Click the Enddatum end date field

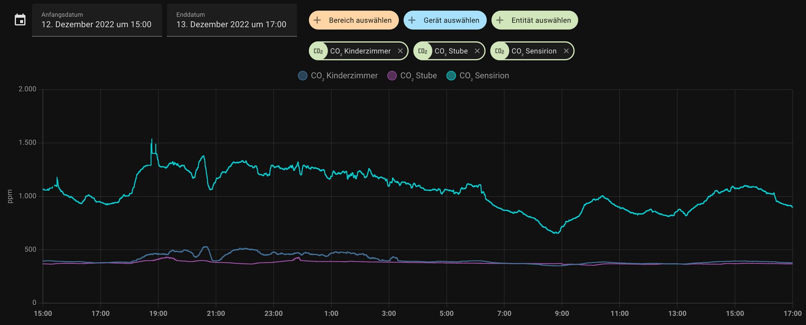(232, 20)
